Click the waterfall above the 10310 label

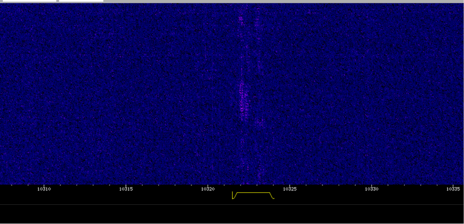coord(44,94)
